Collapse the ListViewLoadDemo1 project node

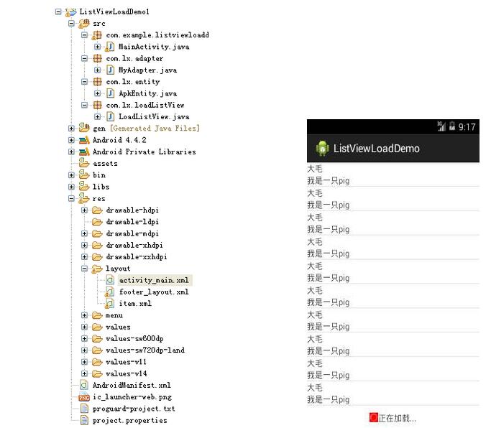pyautogui.click(x=58, y=12)
